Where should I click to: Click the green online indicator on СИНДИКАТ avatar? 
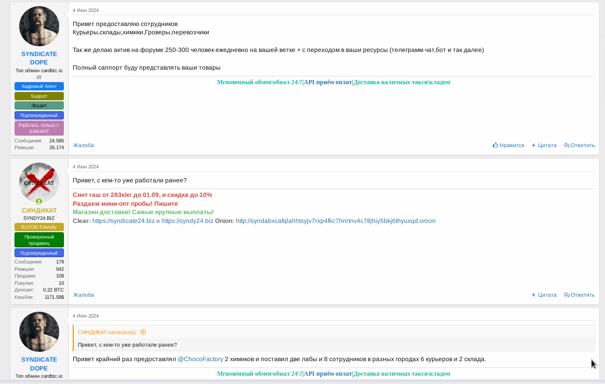point(39,201)
